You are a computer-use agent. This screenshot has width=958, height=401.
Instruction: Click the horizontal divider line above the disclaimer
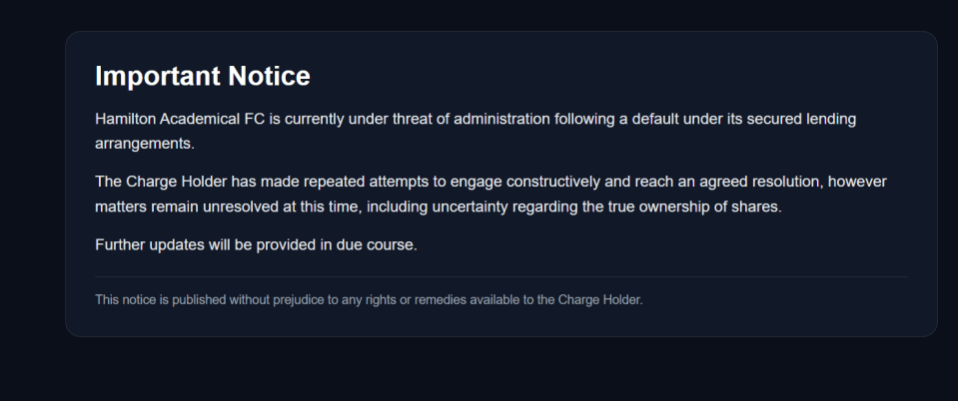[500, 276]
